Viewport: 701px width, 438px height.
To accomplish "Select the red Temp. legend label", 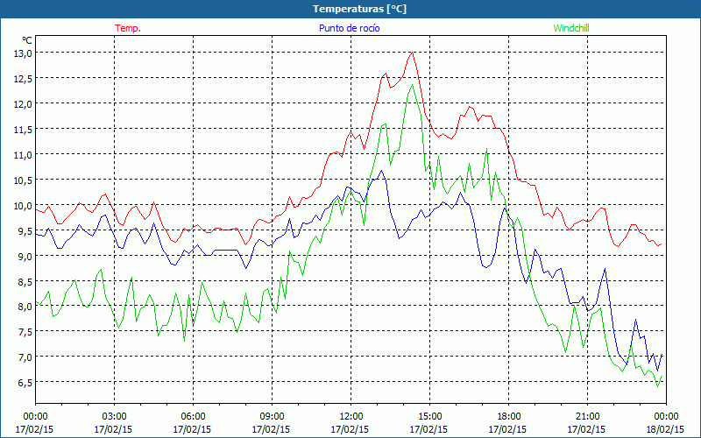I will pyautogui.click(x=128, y=28).
